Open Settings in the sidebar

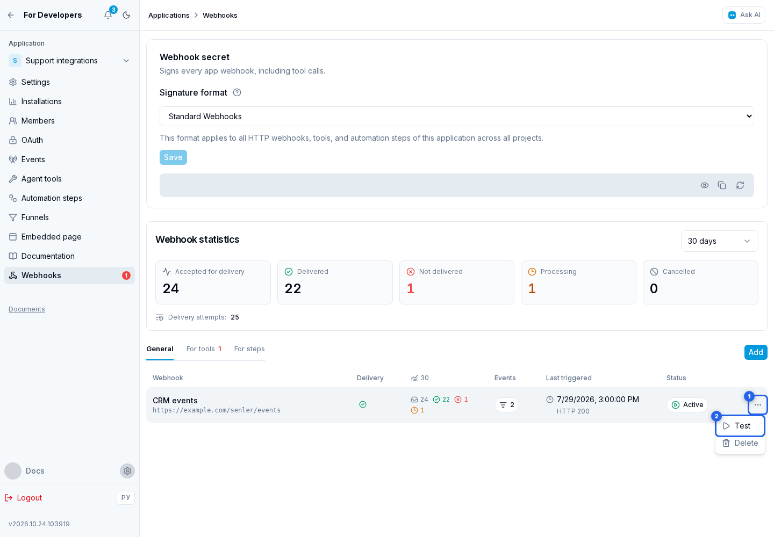[x=69, y=82]
